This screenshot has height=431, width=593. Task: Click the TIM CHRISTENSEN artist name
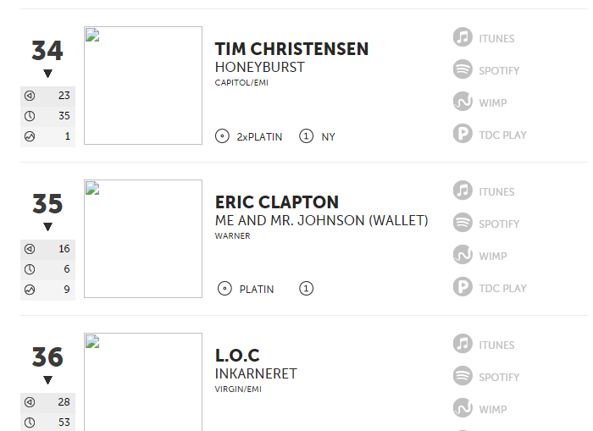[291, 49]
